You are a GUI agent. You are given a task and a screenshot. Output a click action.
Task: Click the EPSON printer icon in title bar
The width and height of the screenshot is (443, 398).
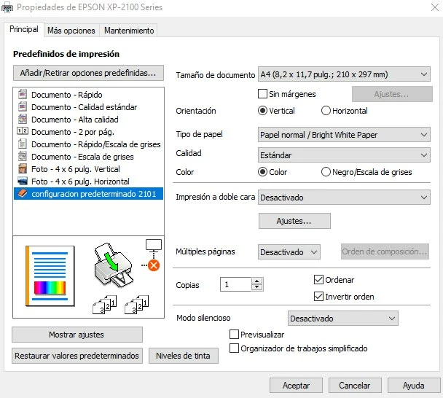click(x=7, y=7)
